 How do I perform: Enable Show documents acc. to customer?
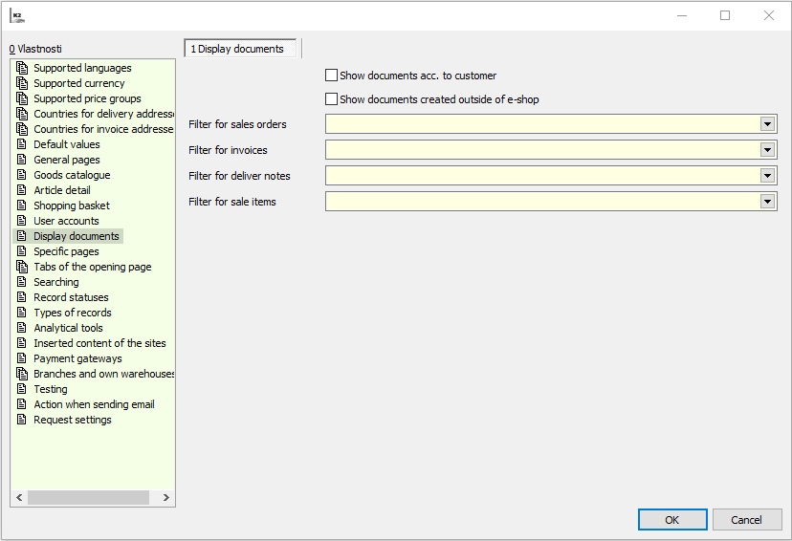pyautogui.click(x=332, y=76)
